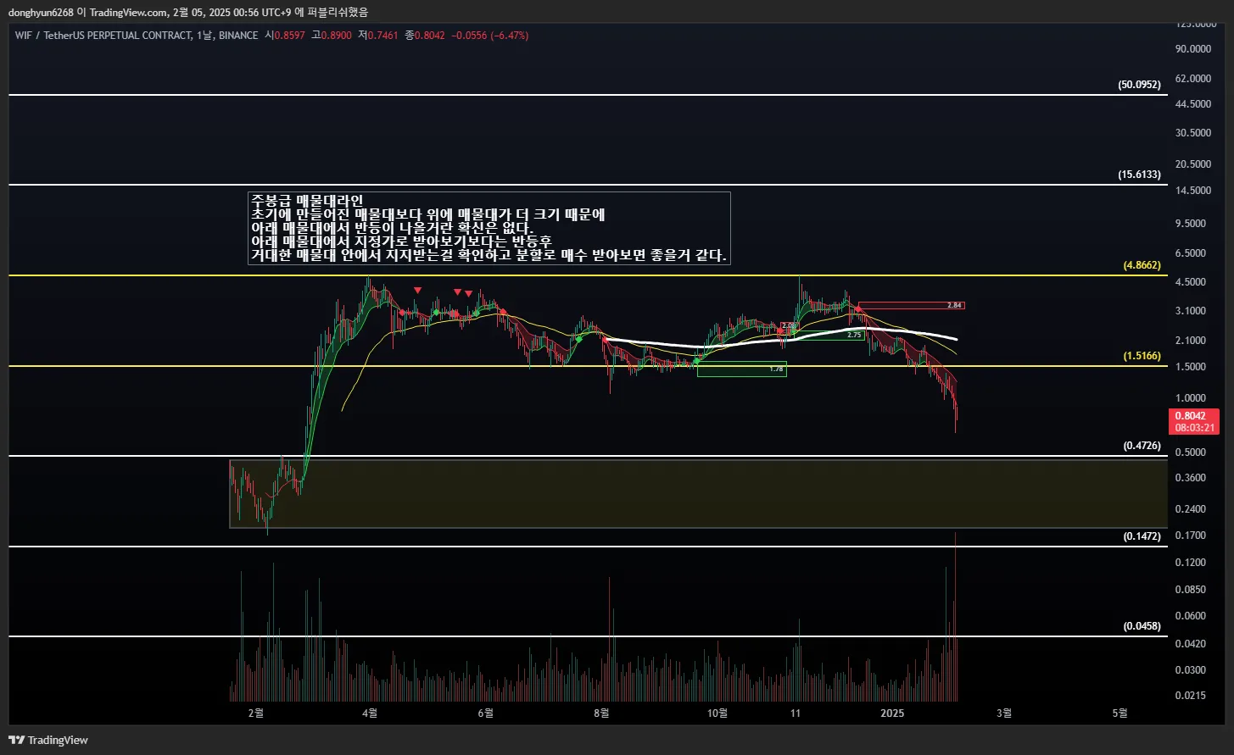The height and width of the screenshot is (755, 1234).
Task: Click the 0.0850 price axis label
Action: coord(1192,590)
